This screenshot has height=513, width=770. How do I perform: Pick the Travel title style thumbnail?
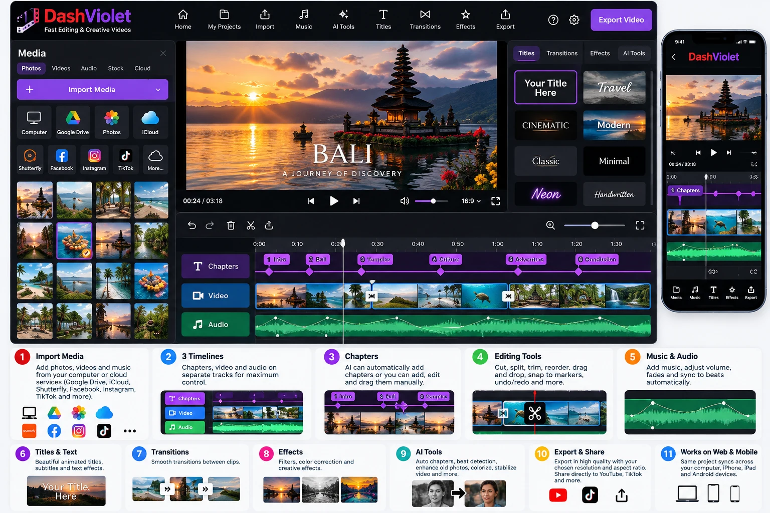[614, 87]
